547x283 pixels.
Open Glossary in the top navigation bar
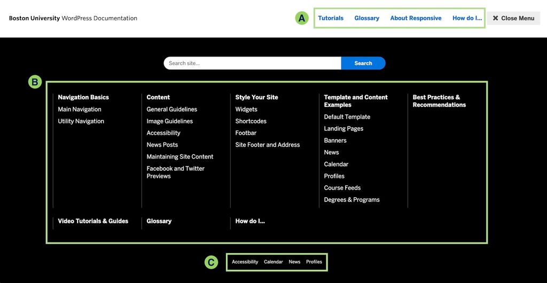[366, 18]
